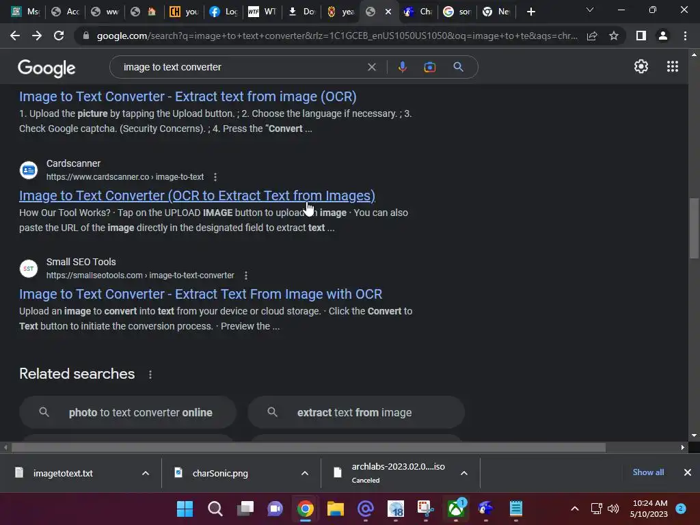The height and width of the screenshot is (525, 700).
Task: Switch to the 'Acc' tab
Action: point(65,12)
